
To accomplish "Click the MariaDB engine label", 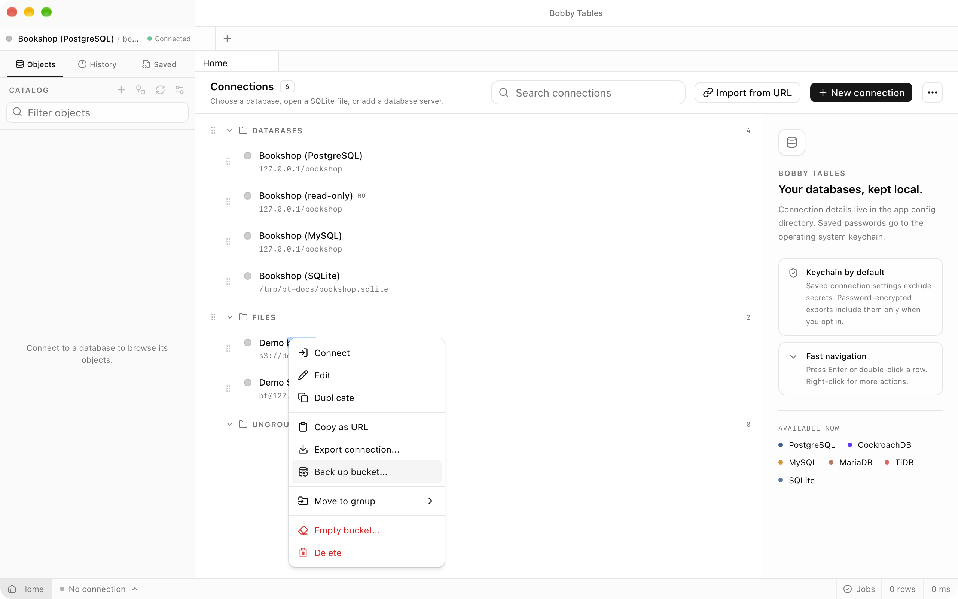I will coord(855,462).
